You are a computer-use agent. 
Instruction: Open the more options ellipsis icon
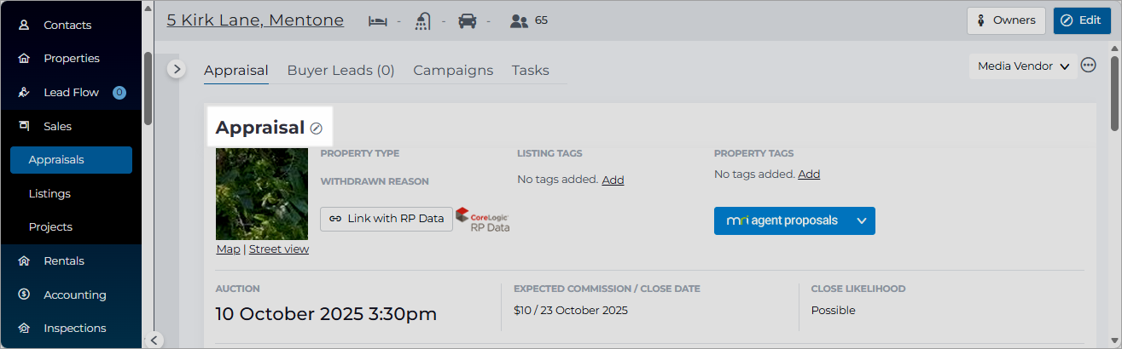tap(1088, 66)
